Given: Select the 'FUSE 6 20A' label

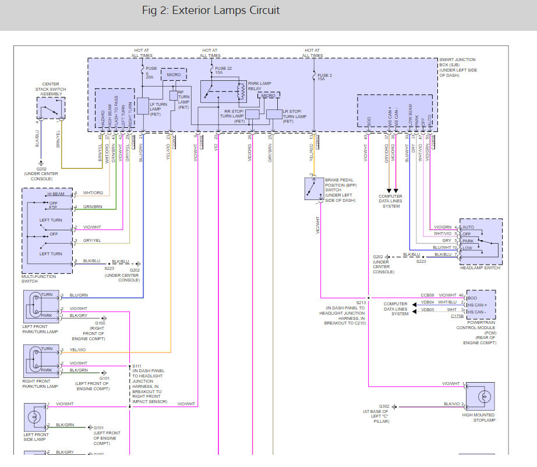Looking at the screenshot, I should [x=151, y=73].
